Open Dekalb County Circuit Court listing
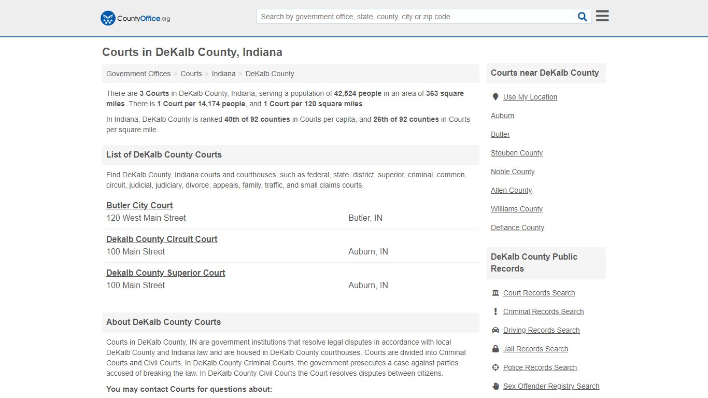 162,239
